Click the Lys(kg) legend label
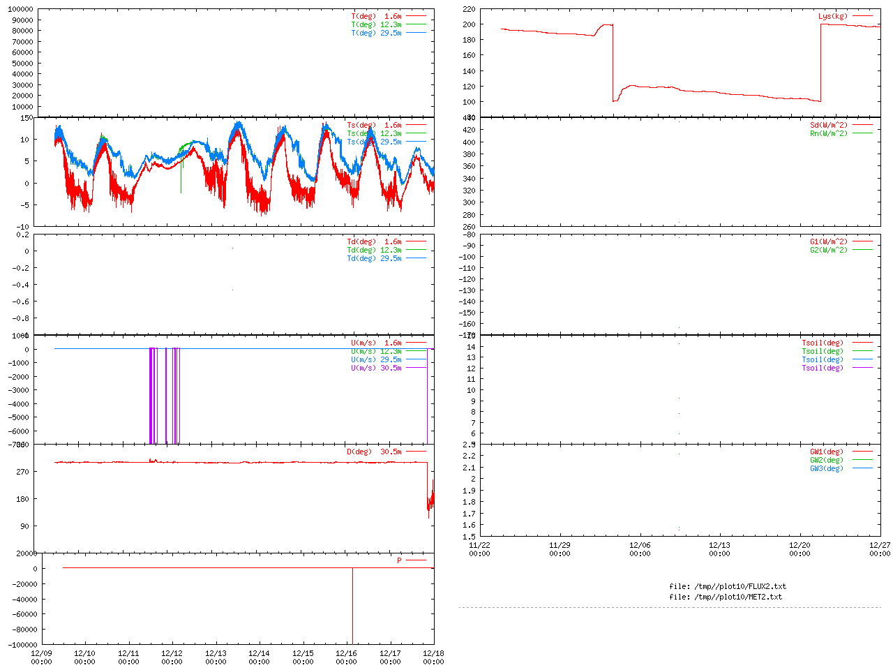The width and height of the screenshot is (893, 670). click(x=833, y=16)
